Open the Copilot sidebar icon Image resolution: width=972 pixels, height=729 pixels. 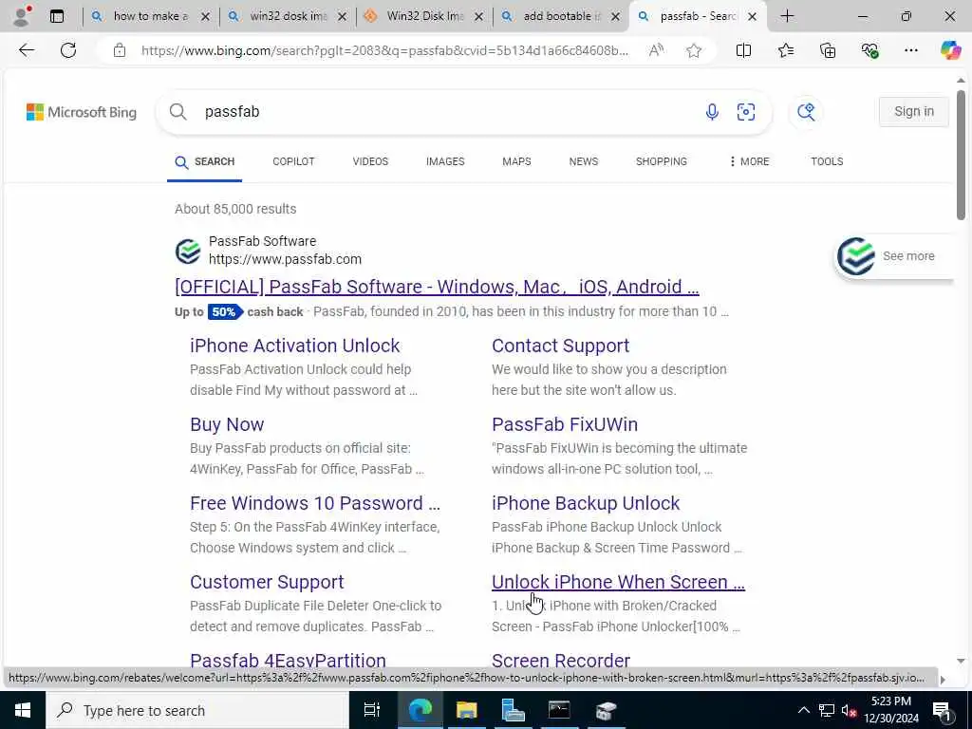[950, 50]
